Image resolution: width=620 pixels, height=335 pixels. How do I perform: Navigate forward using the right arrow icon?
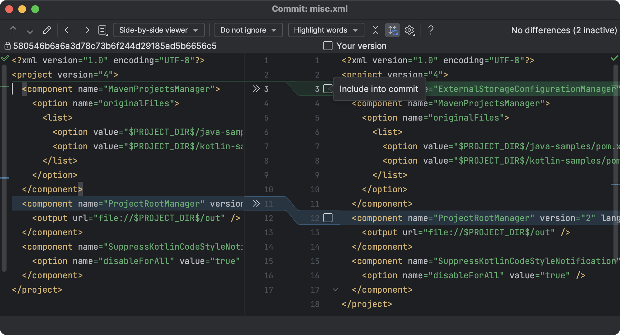(85, 30)
